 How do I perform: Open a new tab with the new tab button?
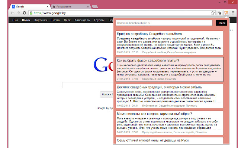coord(95,7)
